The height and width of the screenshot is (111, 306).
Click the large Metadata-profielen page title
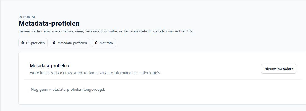tap(49, 23)
